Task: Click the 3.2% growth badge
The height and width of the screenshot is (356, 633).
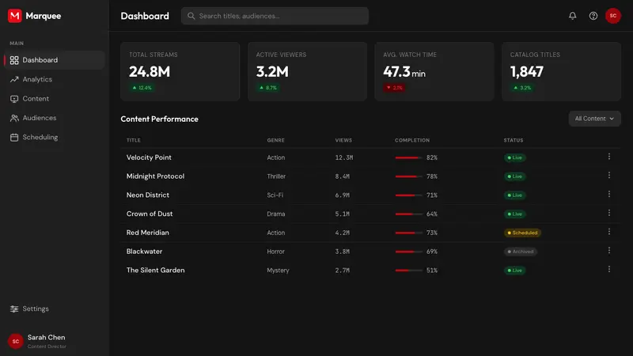Action: [x=522, y=88]
